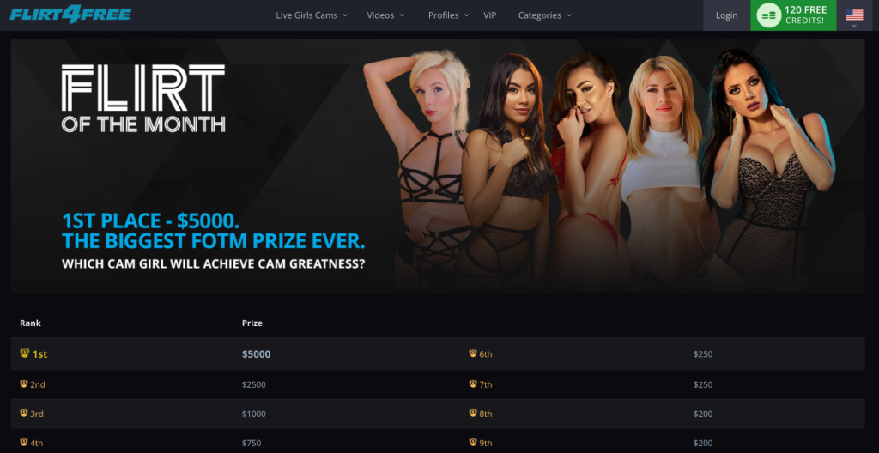Click the crown icon beside 2nd rank

[24, 384]
